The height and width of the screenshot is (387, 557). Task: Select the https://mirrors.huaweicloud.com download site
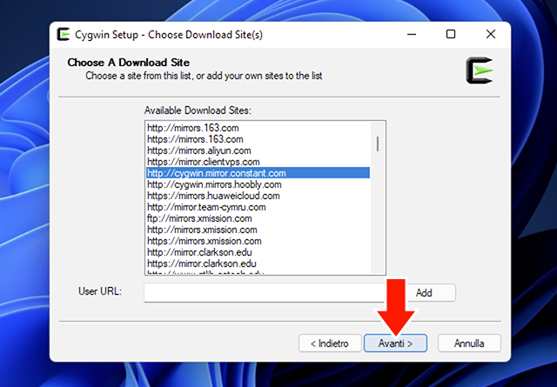pos(213,196)
